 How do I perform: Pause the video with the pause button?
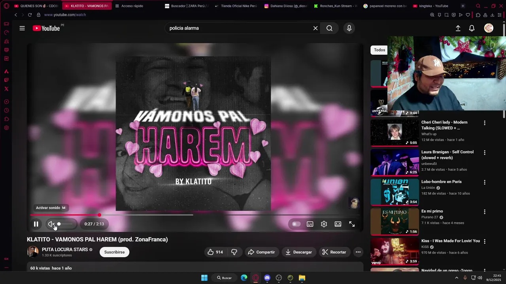[36, 224]
